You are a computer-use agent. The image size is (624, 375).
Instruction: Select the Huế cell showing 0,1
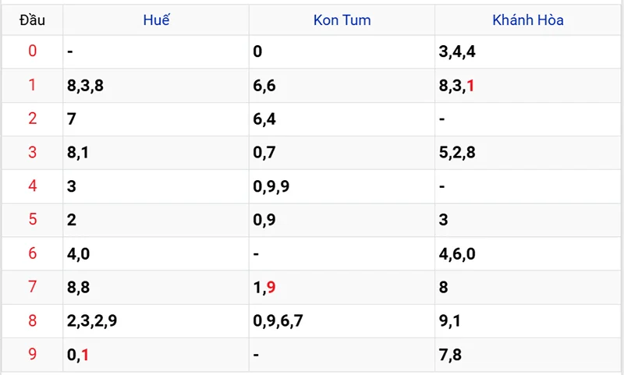78,355
